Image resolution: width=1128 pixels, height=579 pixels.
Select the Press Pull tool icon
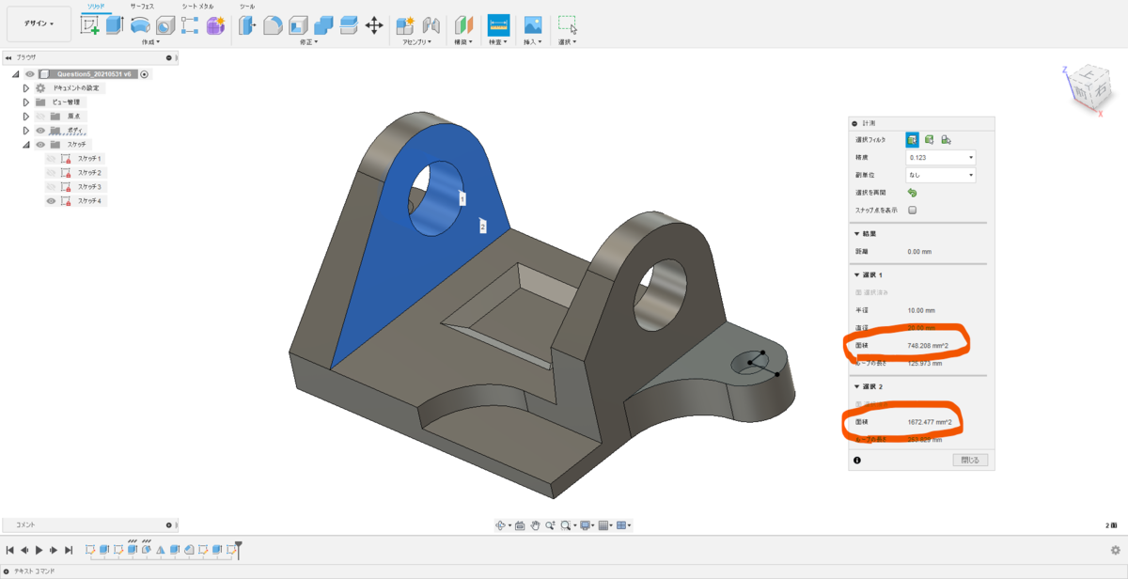point(247,25)
